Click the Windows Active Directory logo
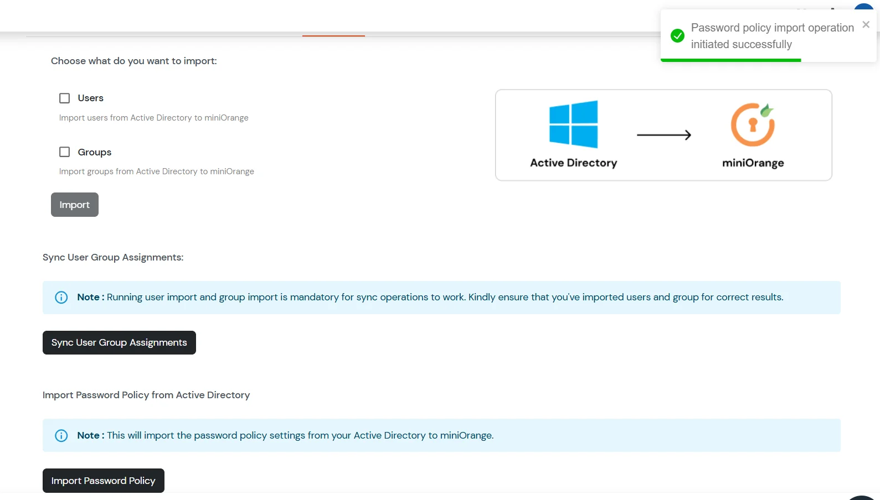The image size is (880, 500). [573, 124]
